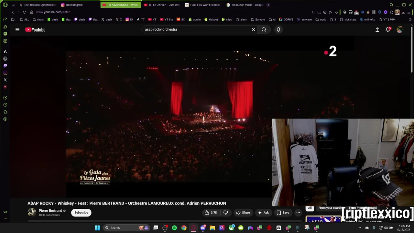Expand the $crypto bookmarks folder

pyautogui.click(x=258, y=19)
